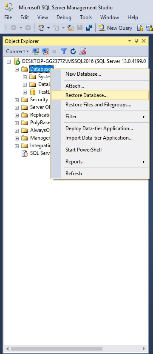Click the Navigate Forward arrow icon

click(28, 28)
